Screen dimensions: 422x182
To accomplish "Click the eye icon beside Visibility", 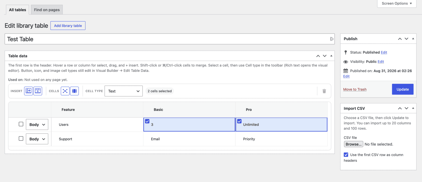I will coord(346,62).
